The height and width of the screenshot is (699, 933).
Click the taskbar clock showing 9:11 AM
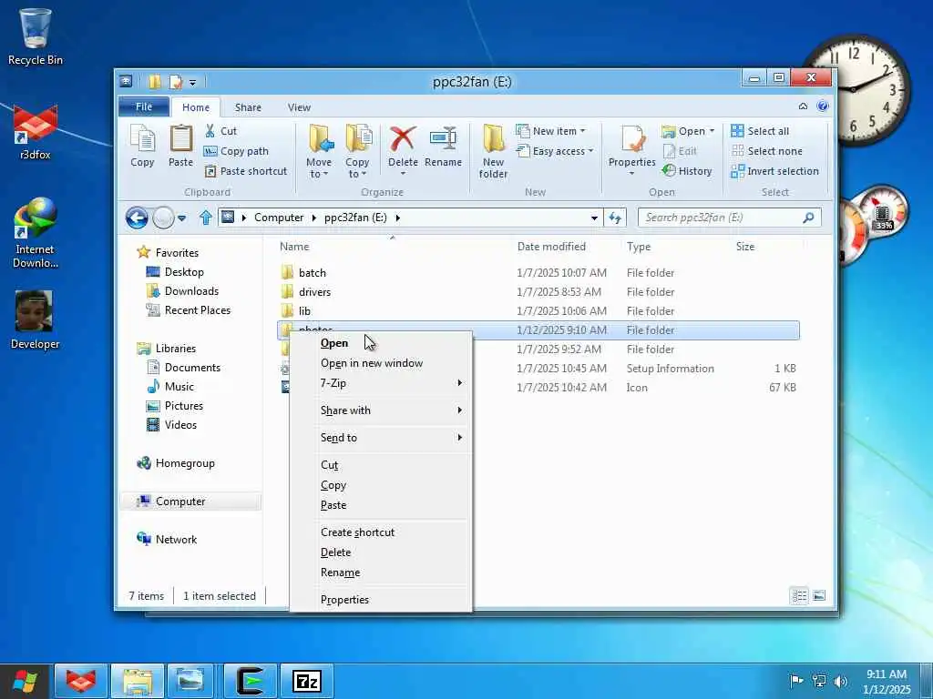coord(887,681)
